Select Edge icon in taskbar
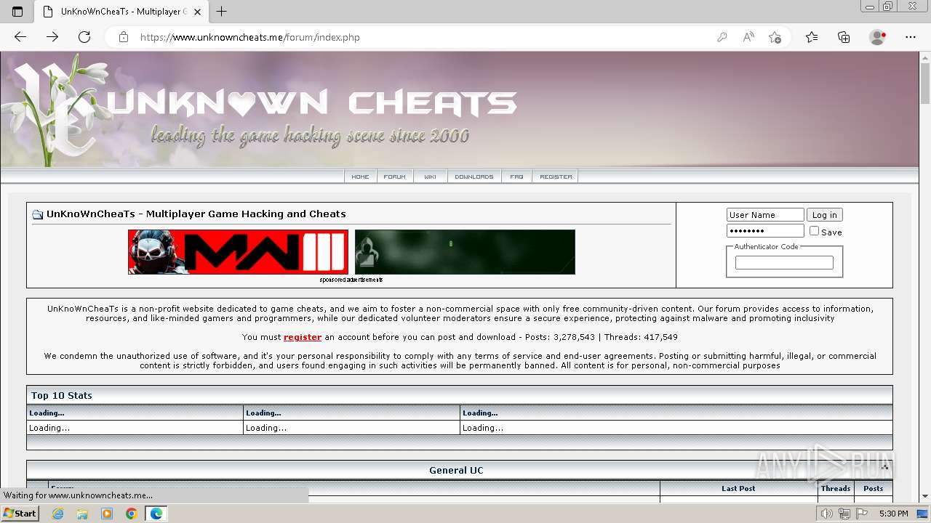931x523 pixels. coord(156,514)
